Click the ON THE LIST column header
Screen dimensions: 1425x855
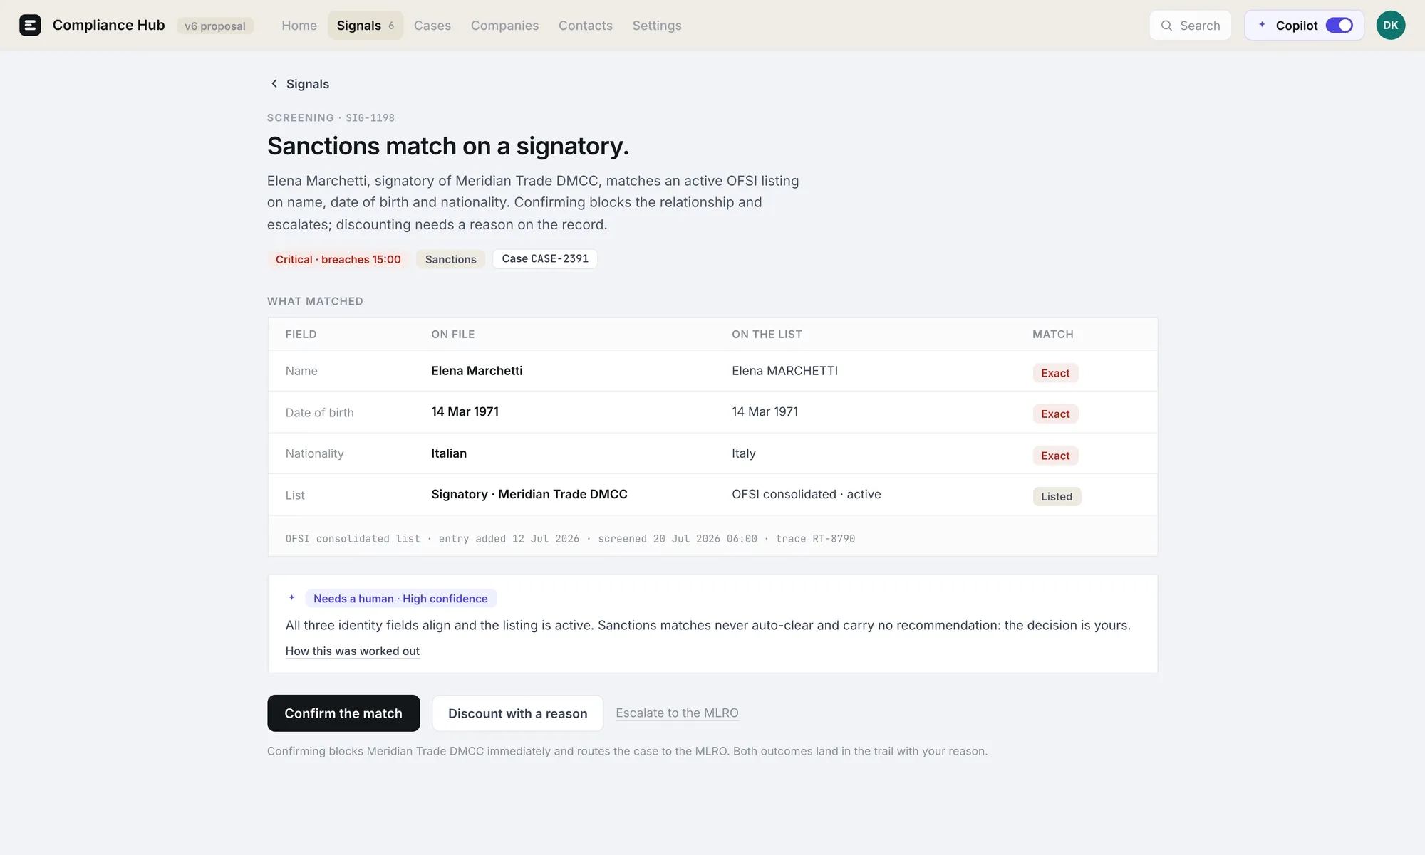[767, 335]
